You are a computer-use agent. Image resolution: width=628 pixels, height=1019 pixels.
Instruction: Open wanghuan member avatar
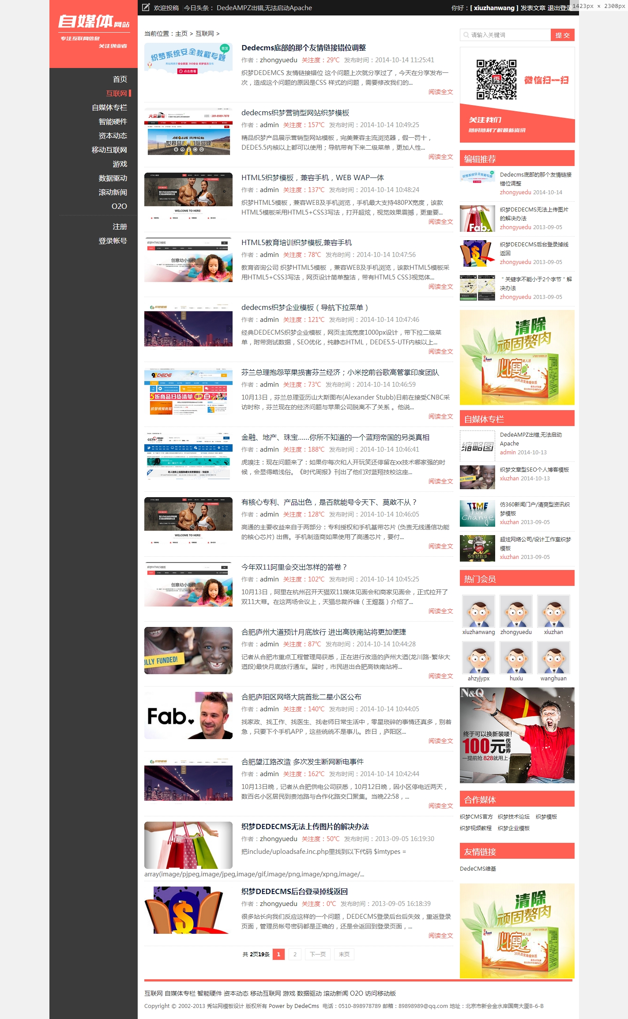553,657
